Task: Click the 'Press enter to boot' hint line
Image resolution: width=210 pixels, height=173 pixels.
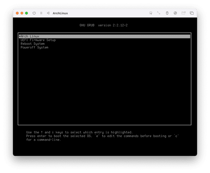Action: tap(102, 136)
